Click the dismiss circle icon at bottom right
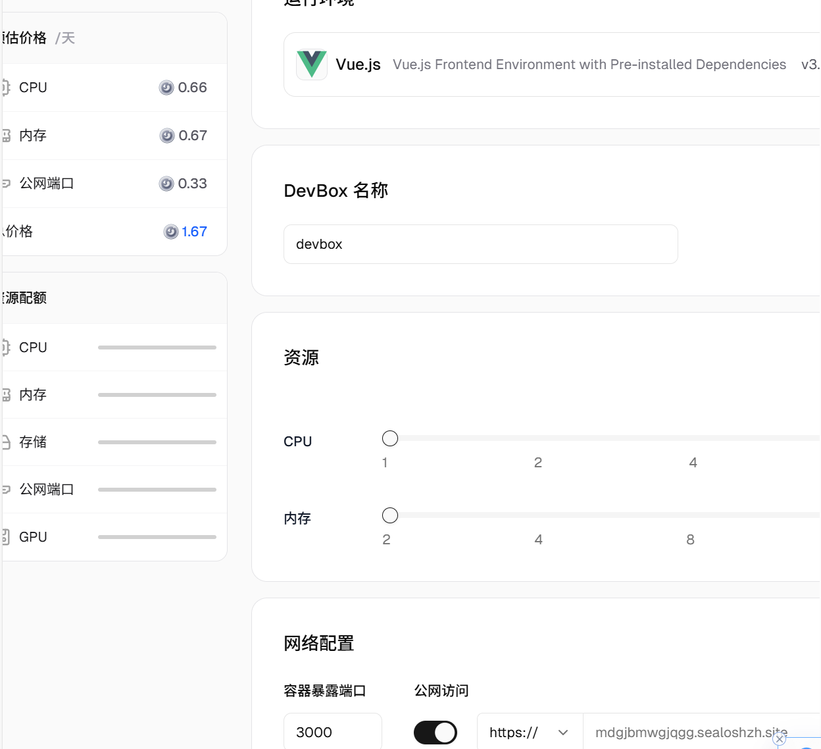 click(x=780, y=739)
